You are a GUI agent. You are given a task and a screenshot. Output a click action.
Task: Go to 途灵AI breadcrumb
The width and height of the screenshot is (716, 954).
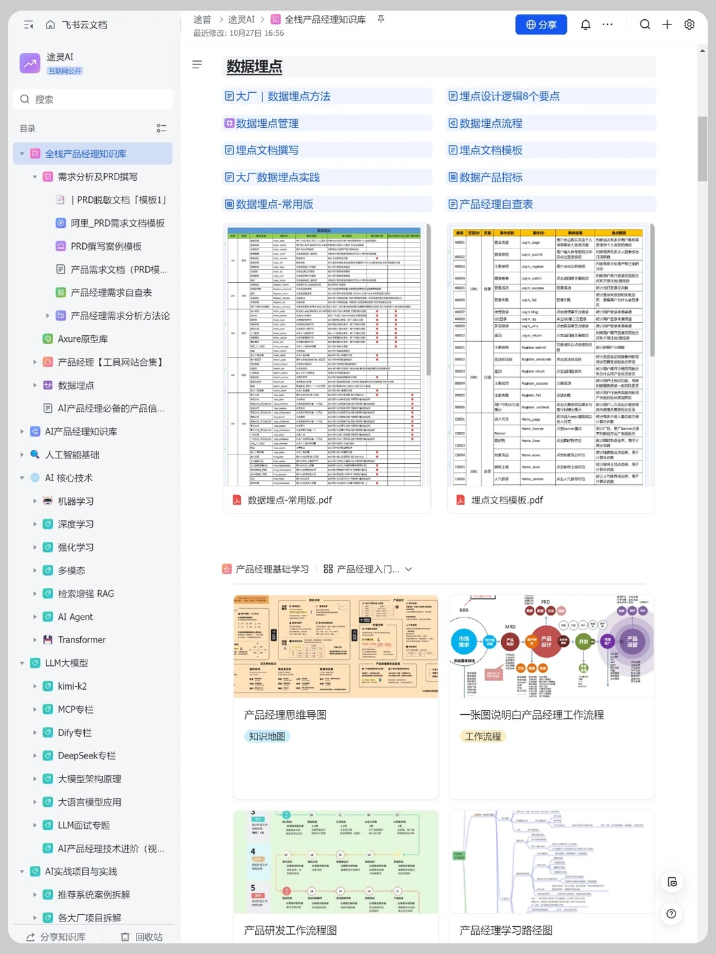point(241,19)
